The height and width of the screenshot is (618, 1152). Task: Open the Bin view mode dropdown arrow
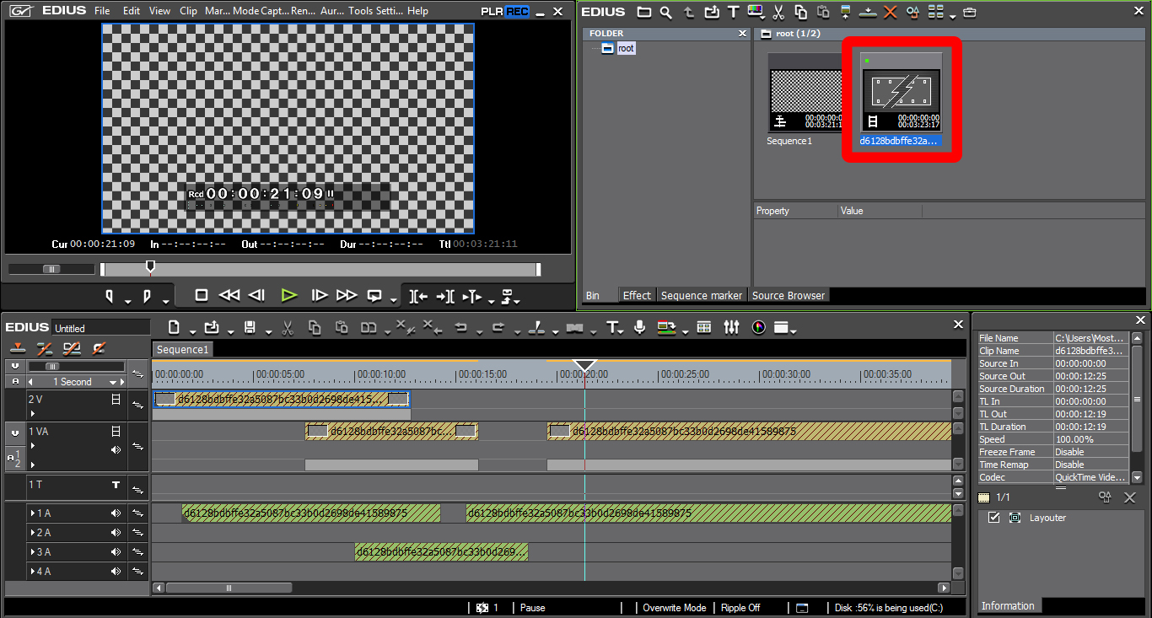coord(952,15)
